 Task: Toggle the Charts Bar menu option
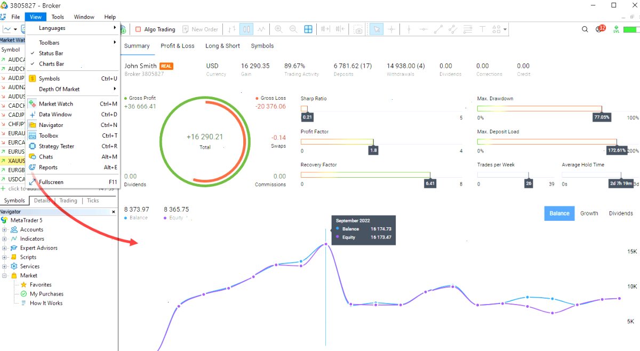[73, 64]
